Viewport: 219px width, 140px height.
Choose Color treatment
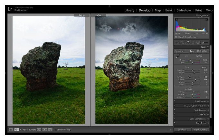click(x=192, y=51)
